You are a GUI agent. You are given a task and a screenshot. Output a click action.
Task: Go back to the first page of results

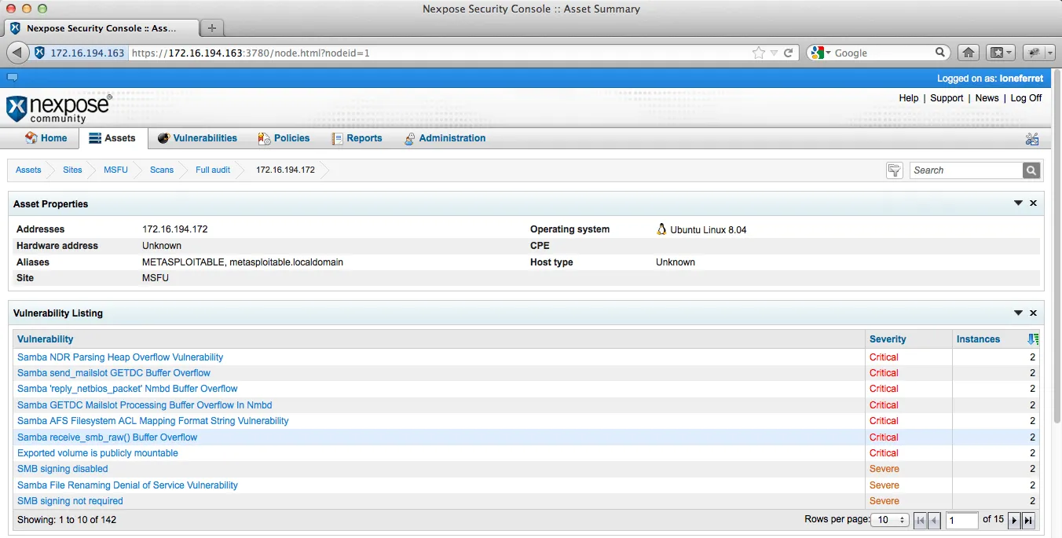coord(920,520)
